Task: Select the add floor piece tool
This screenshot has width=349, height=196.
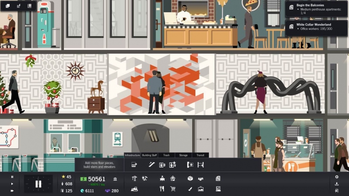Action: pyautogui.click(x=134, y=165)
